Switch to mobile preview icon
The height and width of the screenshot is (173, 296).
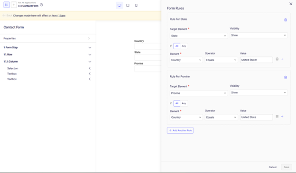click(x=136, y=5)
